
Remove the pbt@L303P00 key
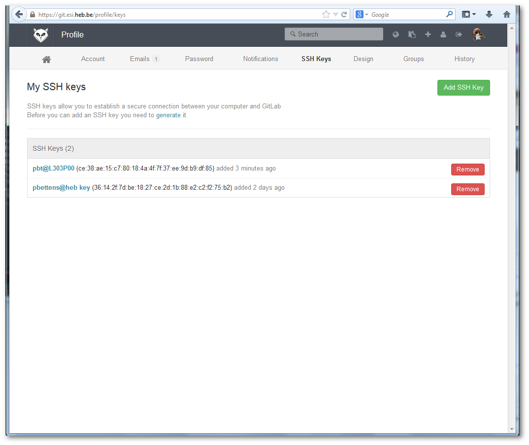coord(467,170)
